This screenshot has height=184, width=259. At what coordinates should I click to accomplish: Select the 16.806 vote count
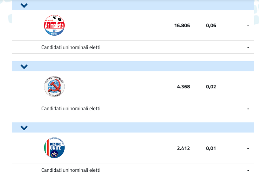click(x=182, y=26)
